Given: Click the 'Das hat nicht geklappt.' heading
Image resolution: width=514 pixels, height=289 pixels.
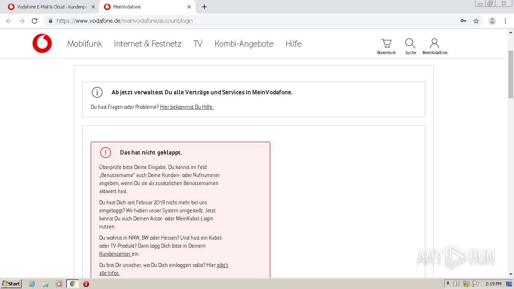Looking at the screenshot, I should (151, 153).
